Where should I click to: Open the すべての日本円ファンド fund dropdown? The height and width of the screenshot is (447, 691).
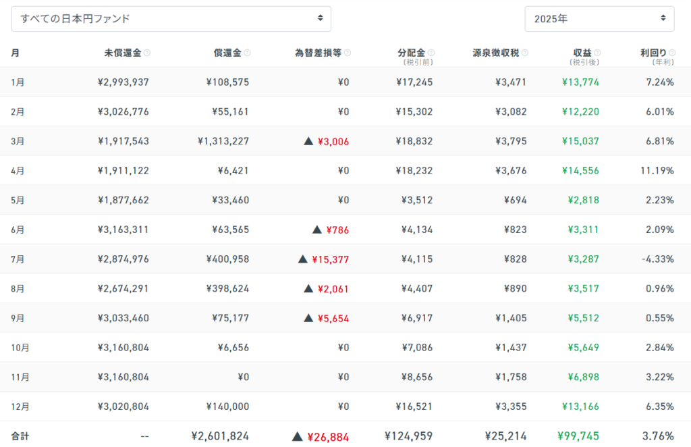[x=171, y=19]
